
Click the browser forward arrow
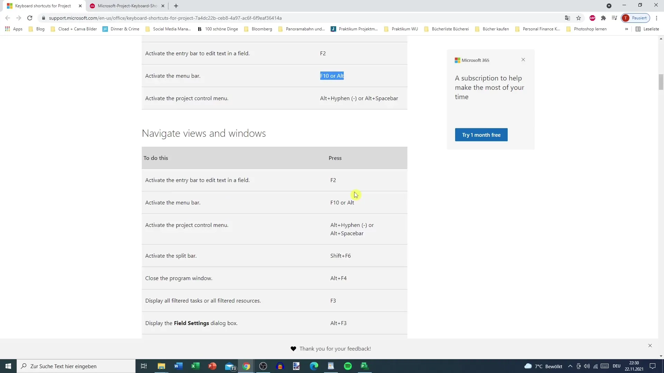tap(19, 18)
